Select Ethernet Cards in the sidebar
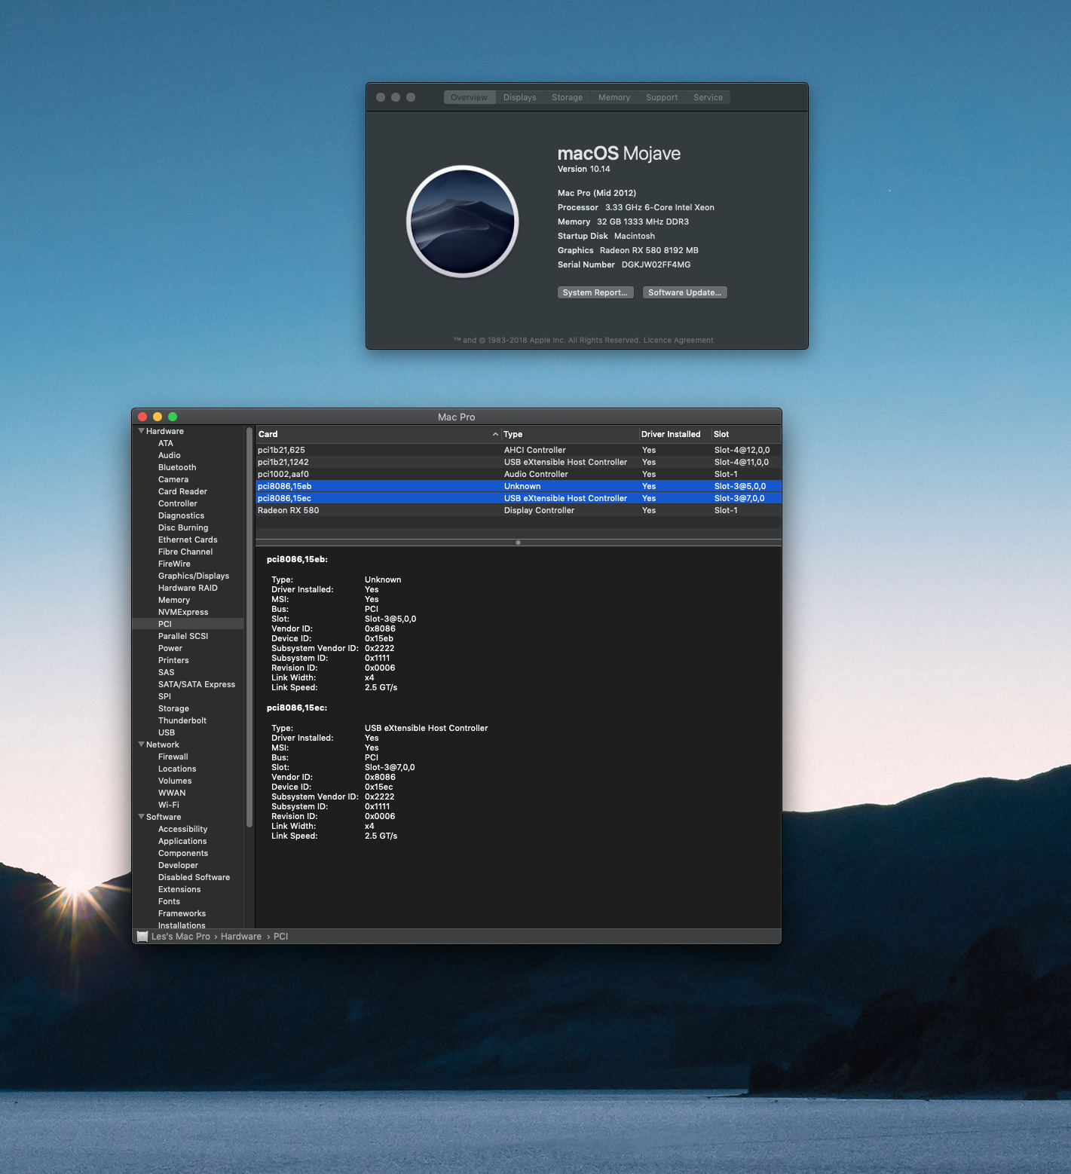 [x=188, y=540]
